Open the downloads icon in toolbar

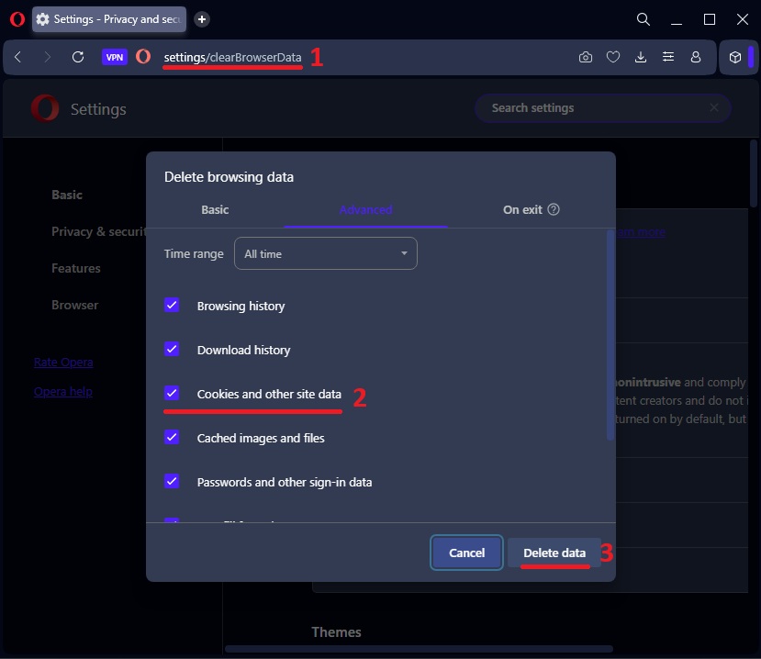pos(641,57)
